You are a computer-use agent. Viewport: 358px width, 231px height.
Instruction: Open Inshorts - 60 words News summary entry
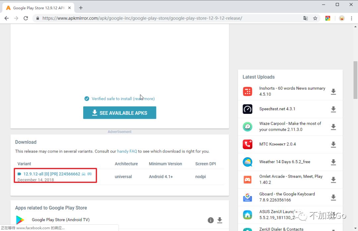pos(292,91)
